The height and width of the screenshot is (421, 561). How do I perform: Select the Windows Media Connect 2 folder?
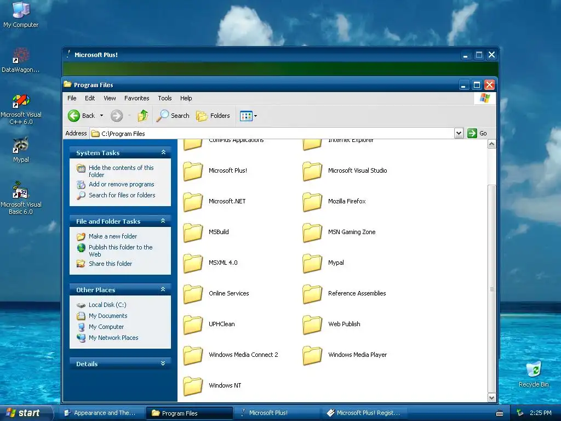[231, 355]
